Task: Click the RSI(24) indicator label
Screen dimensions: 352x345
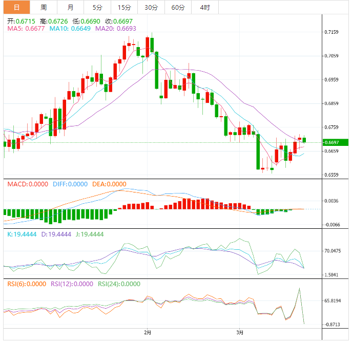Action: 120,284
